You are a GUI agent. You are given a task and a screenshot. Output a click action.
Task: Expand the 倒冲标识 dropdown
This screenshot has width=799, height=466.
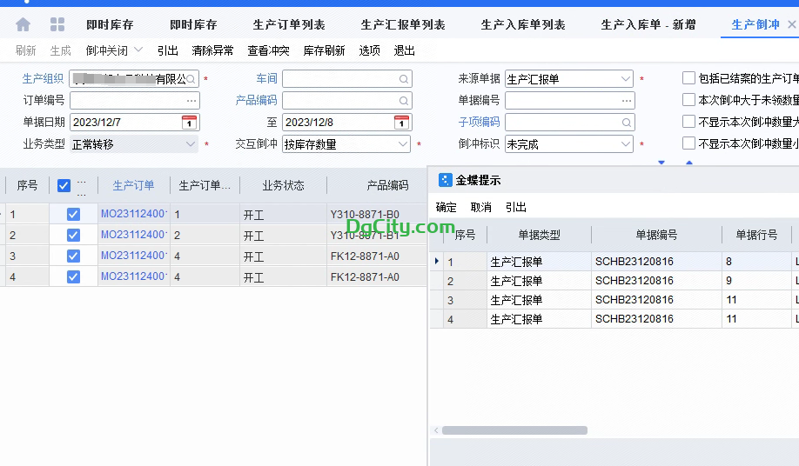pyautogui.click(x=626, y=144)
